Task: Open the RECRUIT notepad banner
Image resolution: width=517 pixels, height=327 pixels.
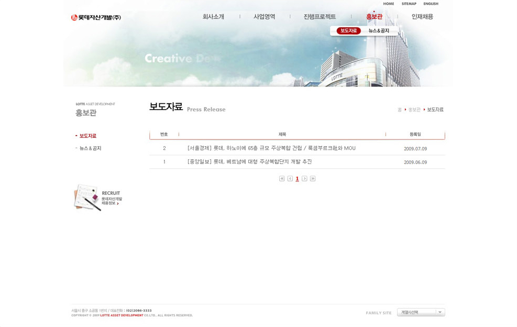Action: click(x=98, y=198)
